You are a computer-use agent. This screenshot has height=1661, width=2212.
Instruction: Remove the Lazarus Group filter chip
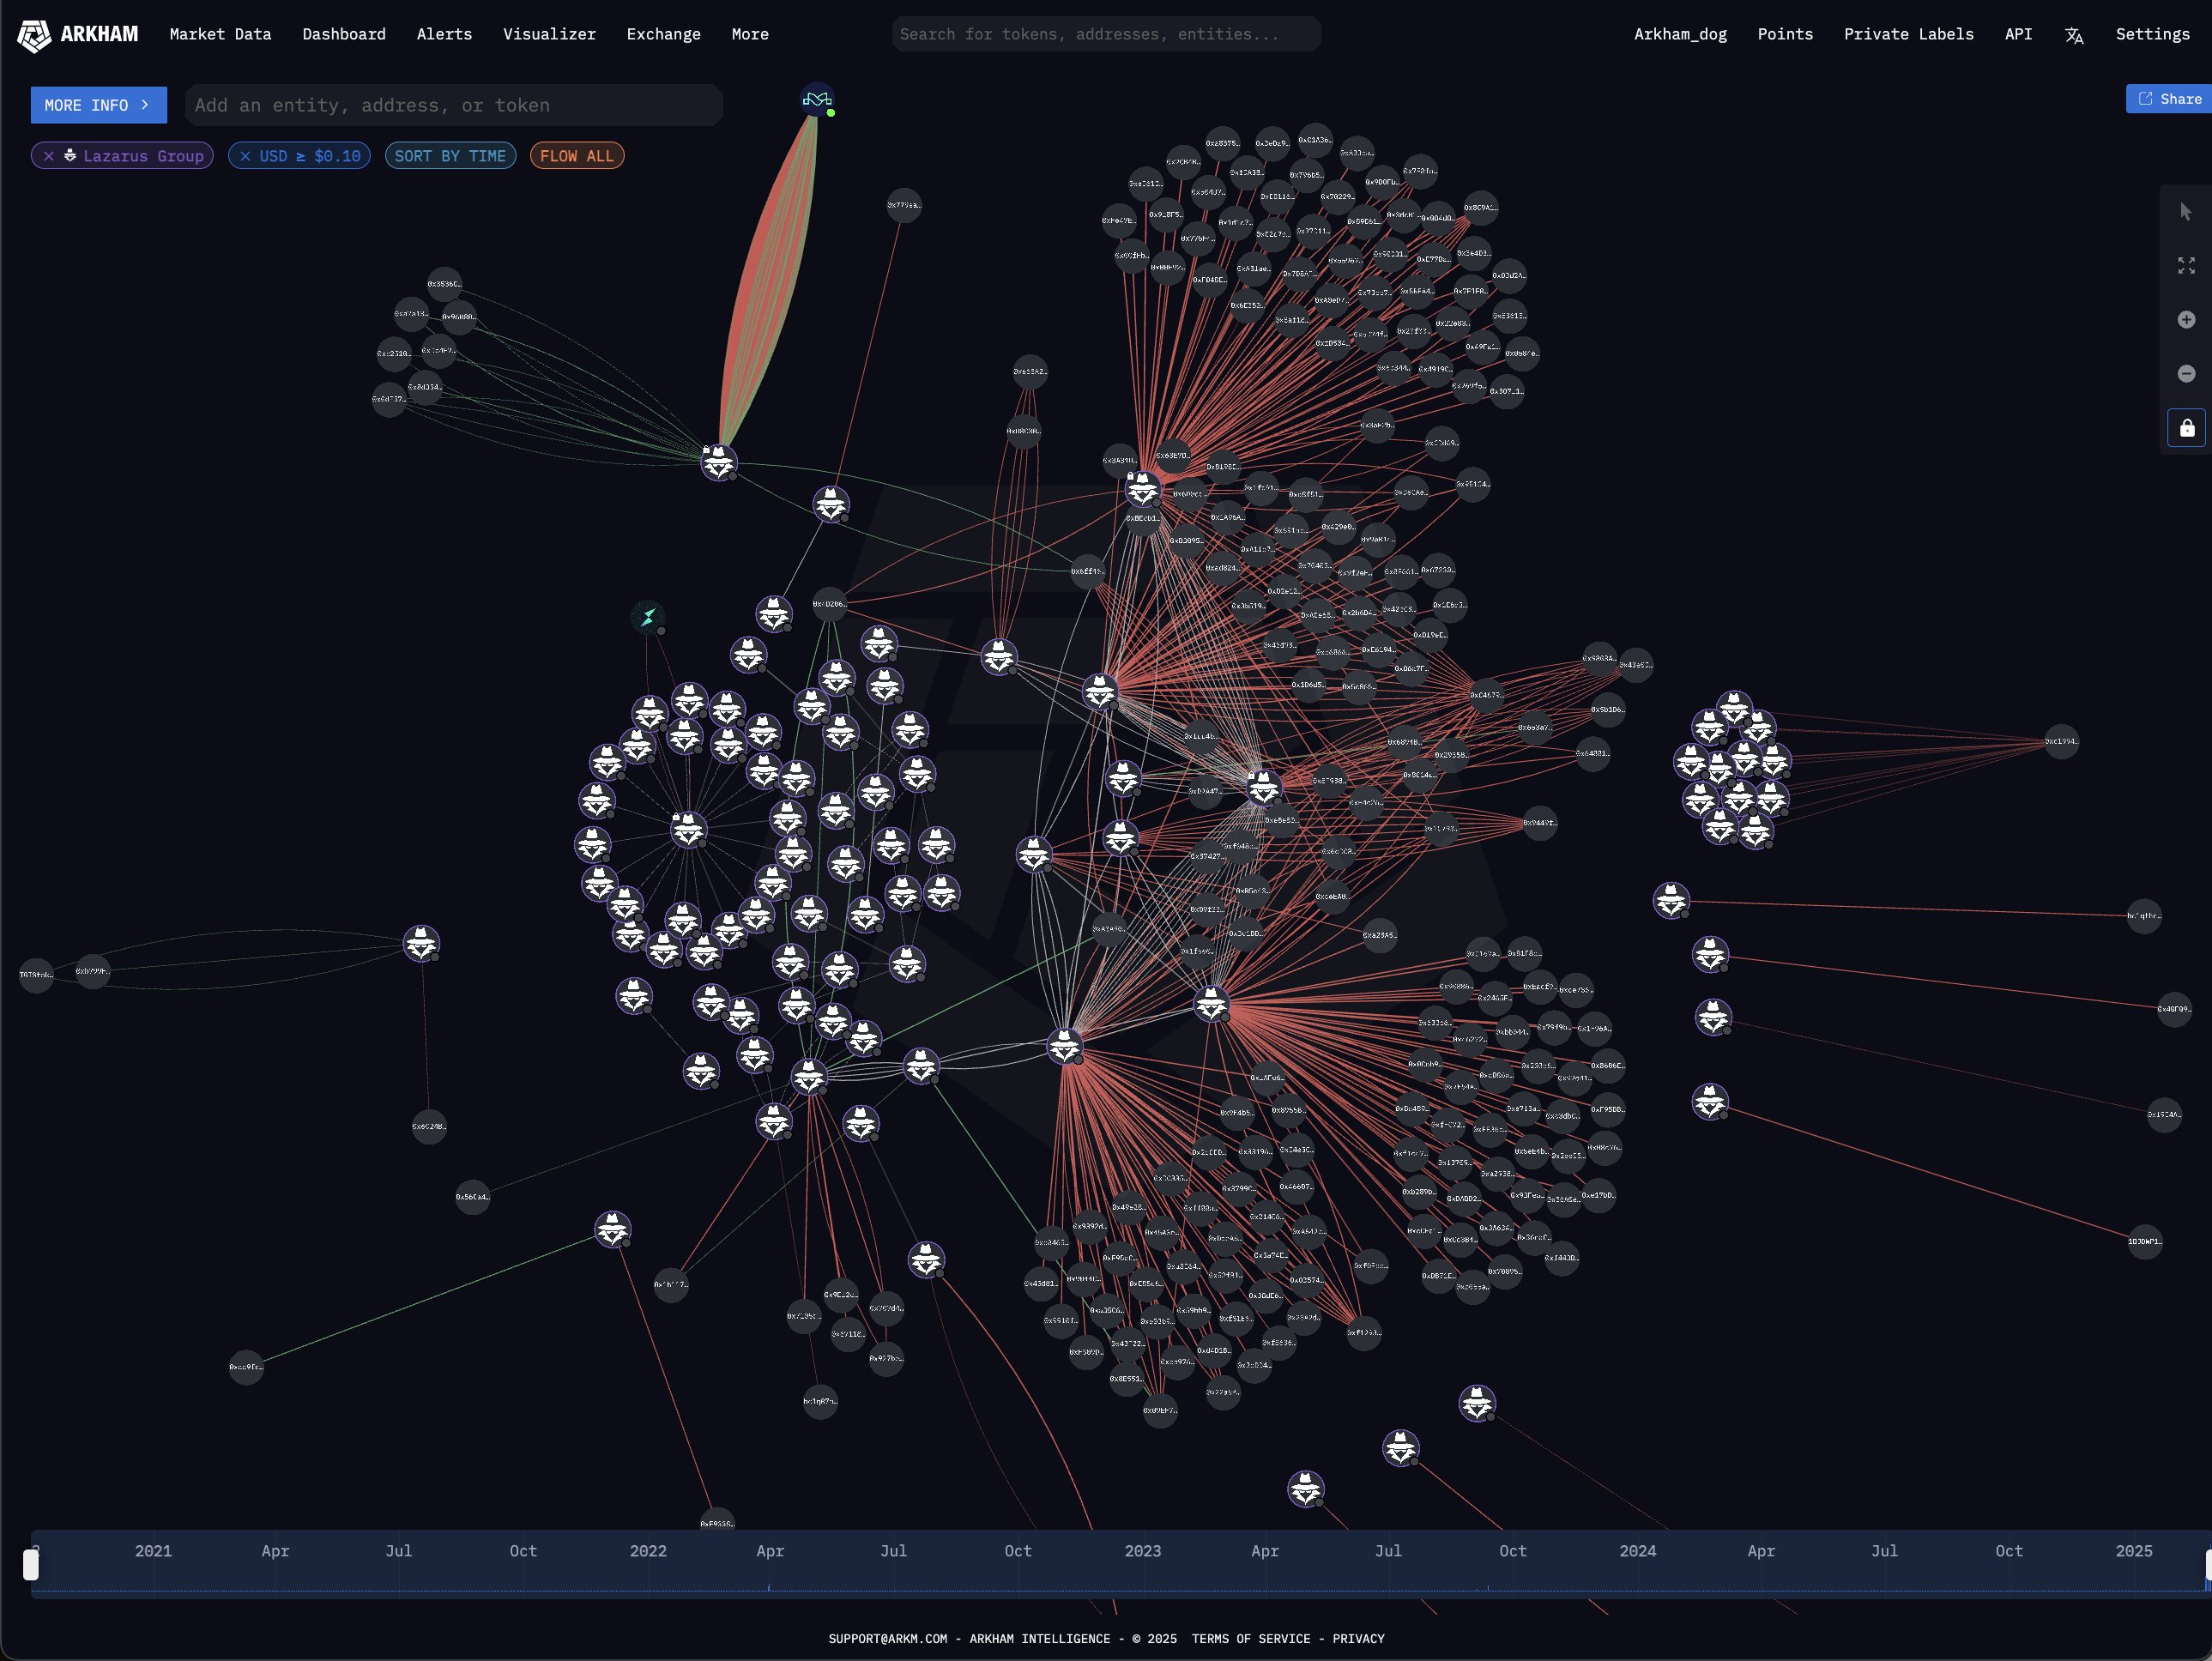coord(49,156)
